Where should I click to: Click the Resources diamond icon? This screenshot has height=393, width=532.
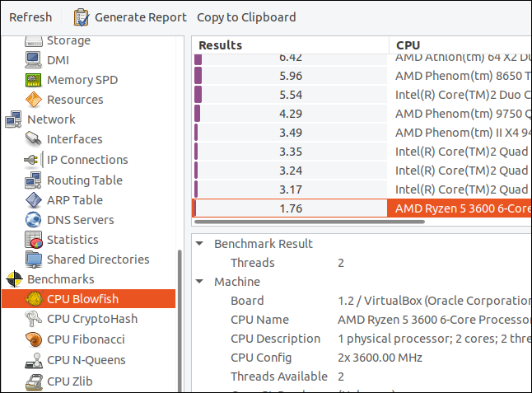(x=34, y=100)
